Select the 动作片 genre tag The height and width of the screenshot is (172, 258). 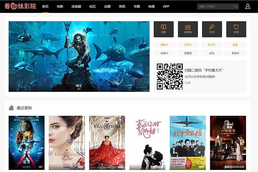[x=188, y=45]
